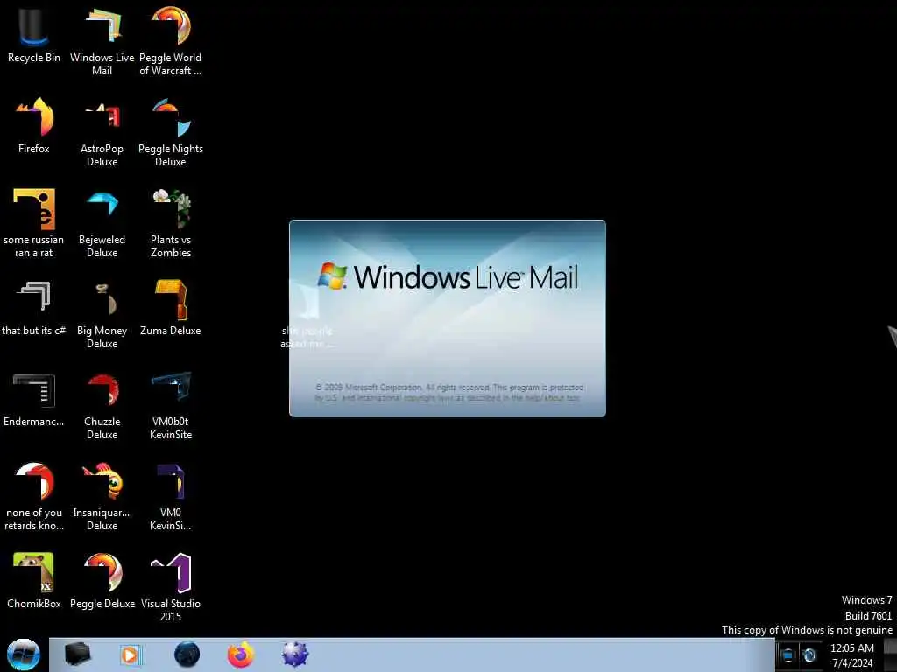Select the ChomikBox desktop icon
This screenshot has width=897, height=672.
(34, 580)
